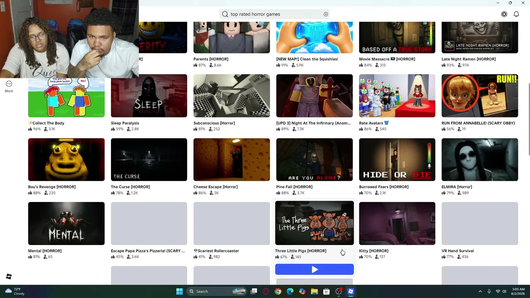
Task: Open Copilot from the taskbar
Action: (302, 291)
